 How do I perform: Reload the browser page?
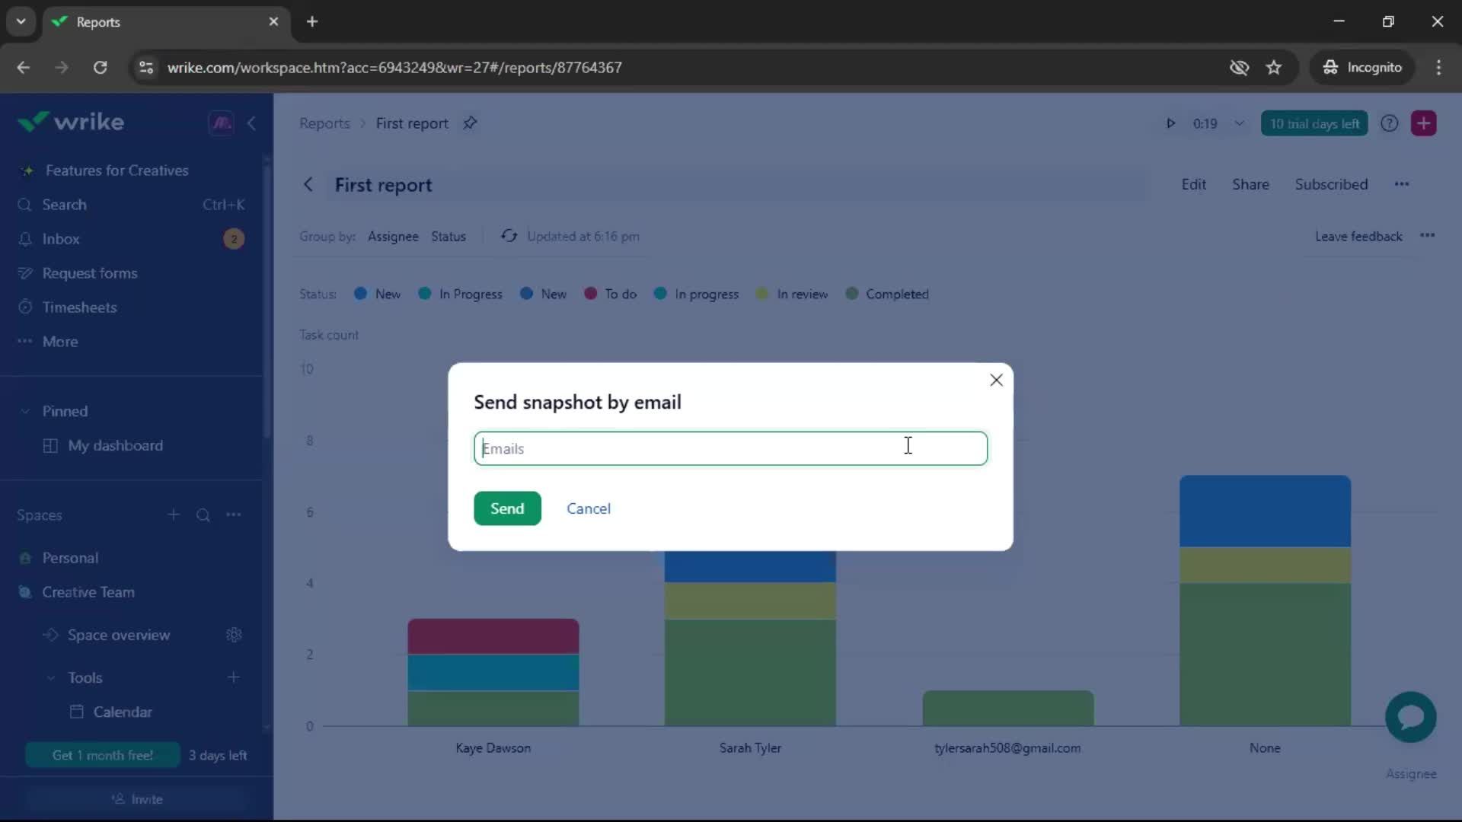(x=100, y=67)
